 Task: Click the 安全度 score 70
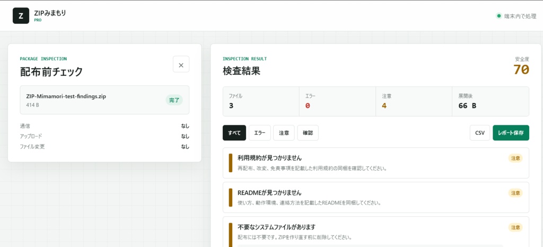[521, 70]
